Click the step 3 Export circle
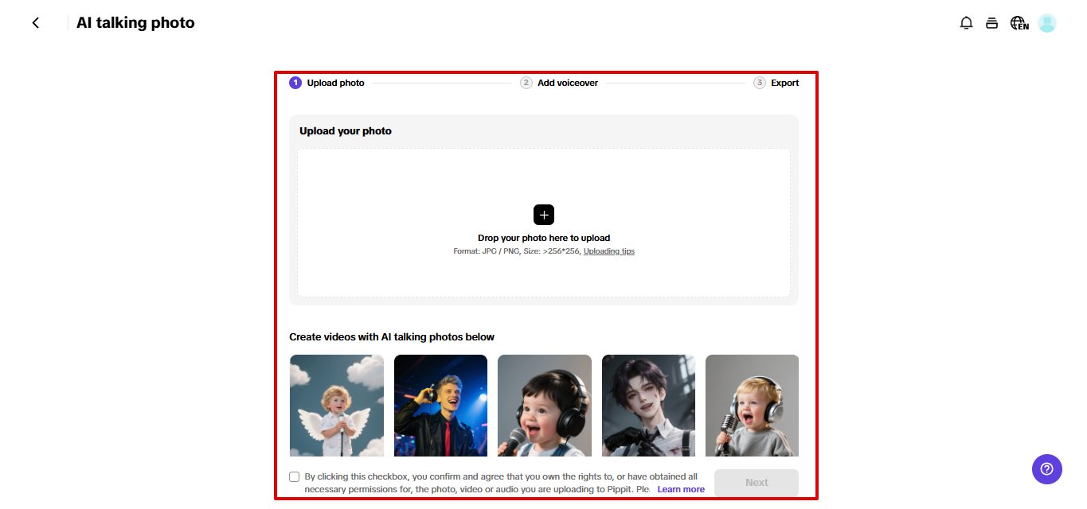The height and width of the screenshot is (509, 1087). [761, 82]
